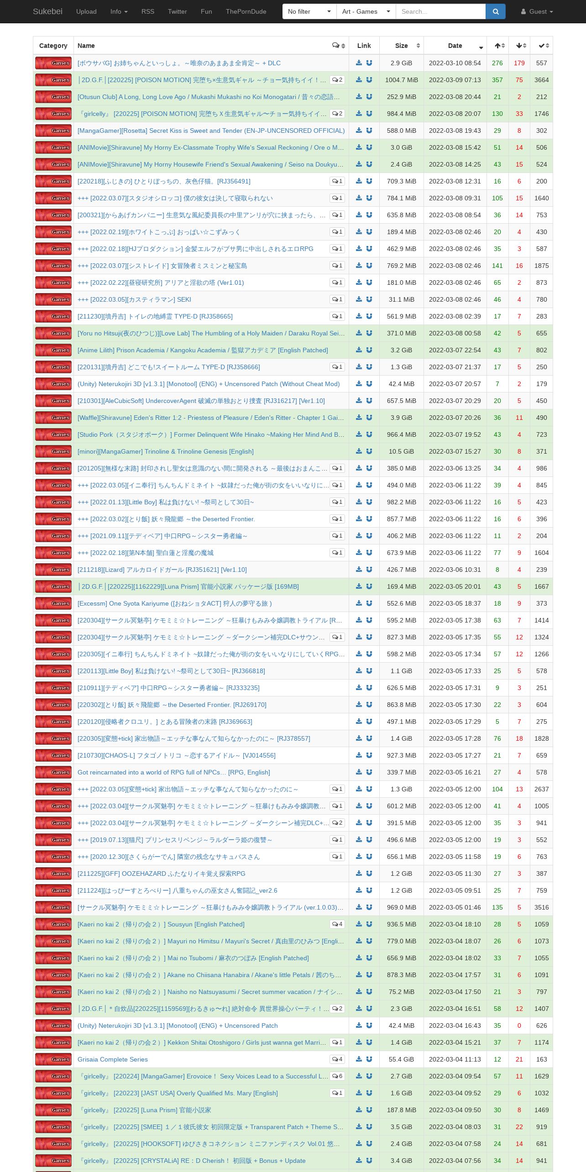Open Neterukojiri 3D + Uncensored Patch link
The width and height of the screenshot is (586, 1172).
pos(178,1025)
